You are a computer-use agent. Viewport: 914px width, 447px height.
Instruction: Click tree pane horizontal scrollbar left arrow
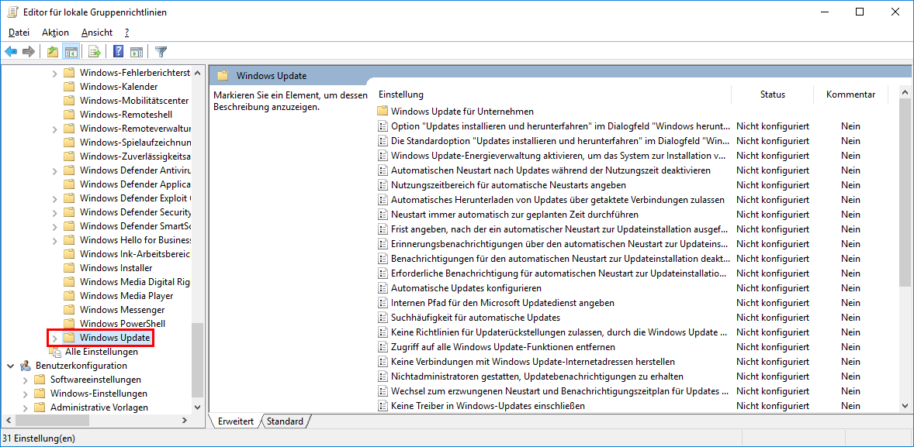pyautogui.click(x=9, y=420)
